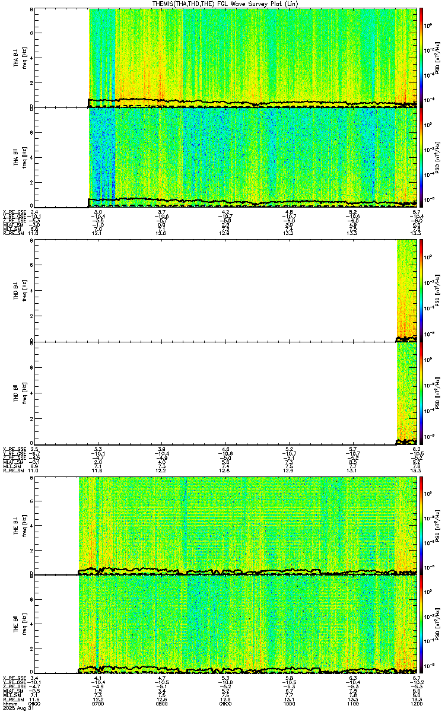Select the THA B-perpendicular spectrogram panel

pos(225,58)
